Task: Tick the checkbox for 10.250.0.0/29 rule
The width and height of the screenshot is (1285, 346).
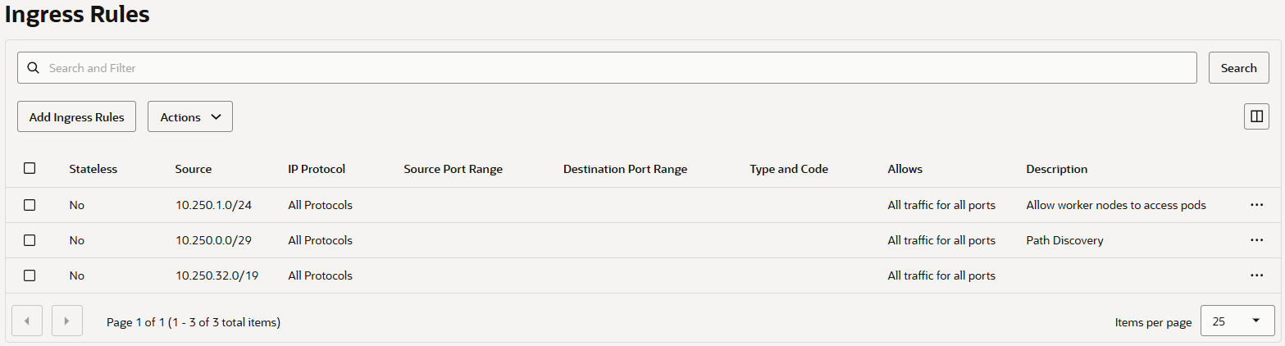Action: click(30, 240)
